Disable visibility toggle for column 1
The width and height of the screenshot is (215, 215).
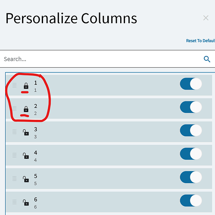(191, 84)
